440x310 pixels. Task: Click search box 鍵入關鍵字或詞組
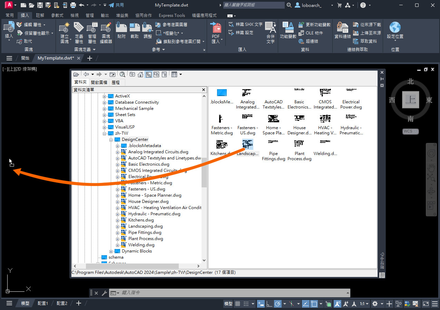click(x=253, y=5)
